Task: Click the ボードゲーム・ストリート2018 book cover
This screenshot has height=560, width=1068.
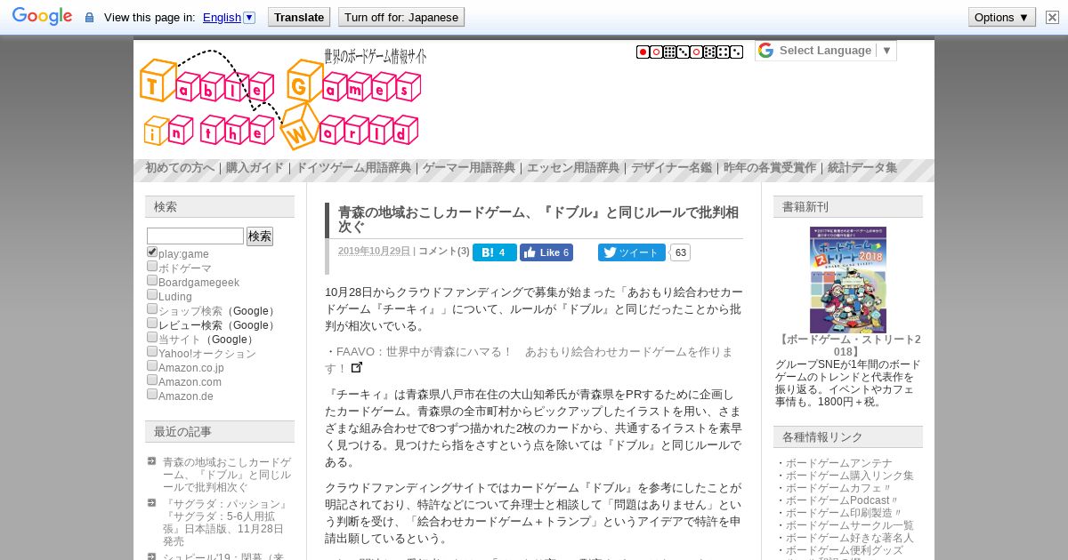Action: click(847, 279)
